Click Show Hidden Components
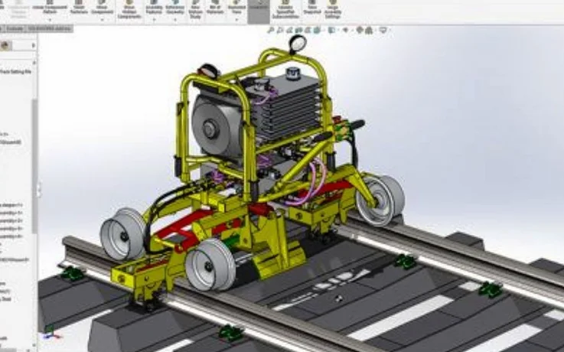 (x=129, y=9)
